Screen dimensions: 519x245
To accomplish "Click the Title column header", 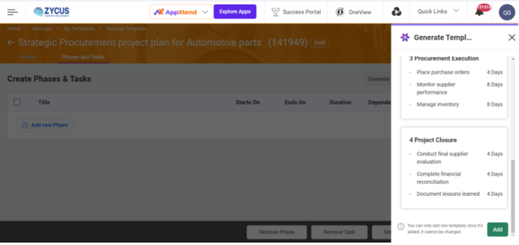I will coord(44,102).
